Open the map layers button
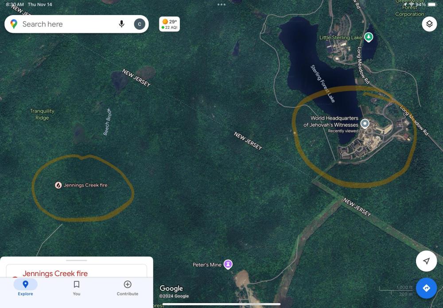The height and width of the screenshot is (308, 443). [429, 24]
